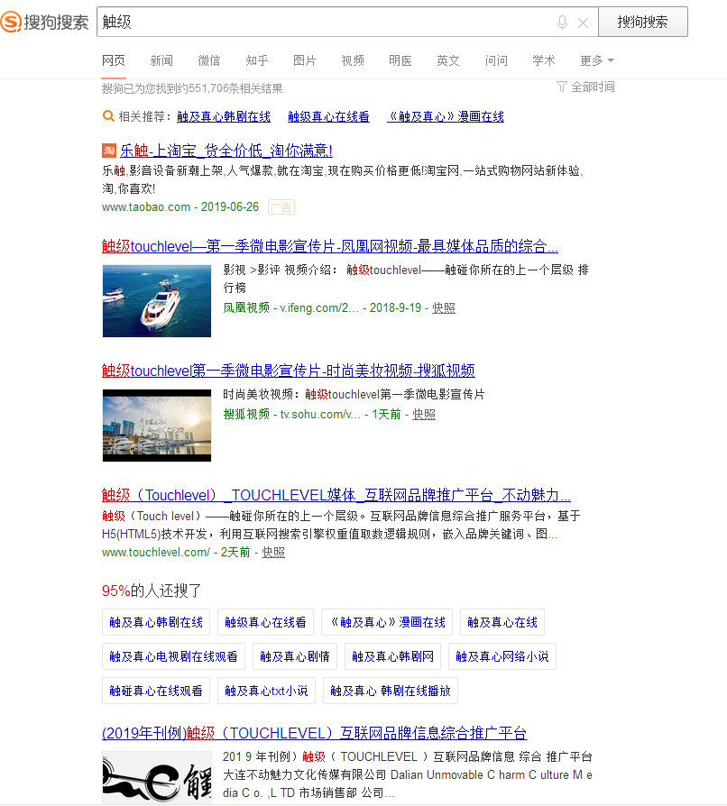Switch to the 微信 tab
The width and height of the screenshot is (727, 806).
209,60
